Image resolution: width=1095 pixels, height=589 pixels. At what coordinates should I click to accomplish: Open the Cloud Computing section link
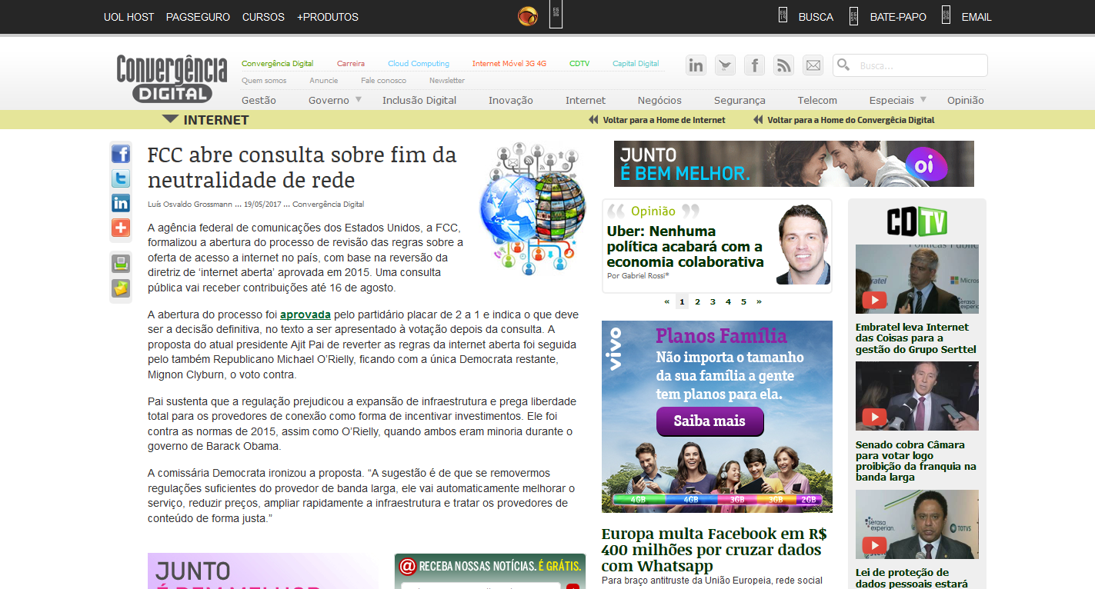(x=419, y=64)
